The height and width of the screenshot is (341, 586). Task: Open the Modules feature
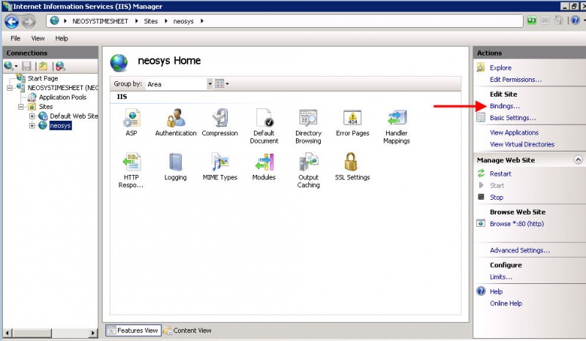click(264, 167)
